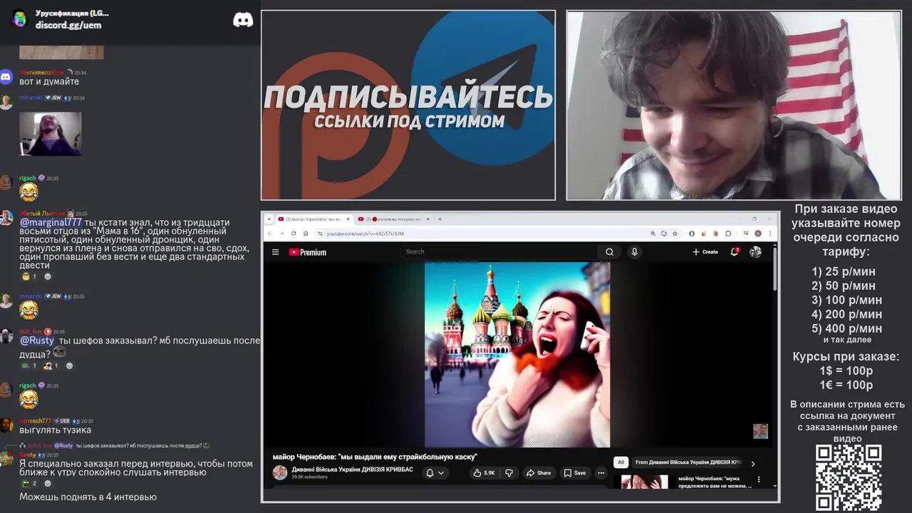912x513 pixels.
Task: Open the @Rusty mention in dull_boy's message
Action: 37,341
